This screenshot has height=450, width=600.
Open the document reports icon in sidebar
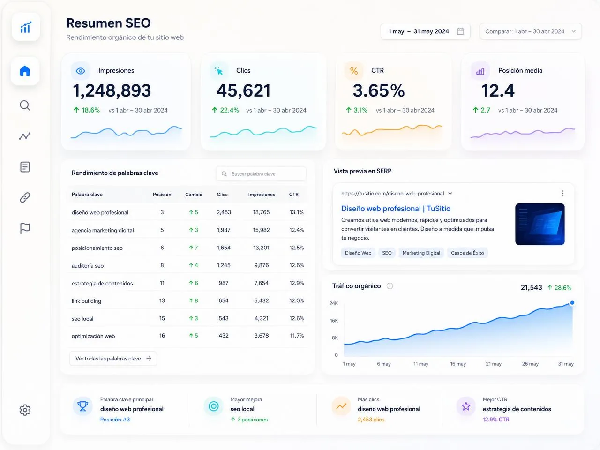tap(25, 167)
